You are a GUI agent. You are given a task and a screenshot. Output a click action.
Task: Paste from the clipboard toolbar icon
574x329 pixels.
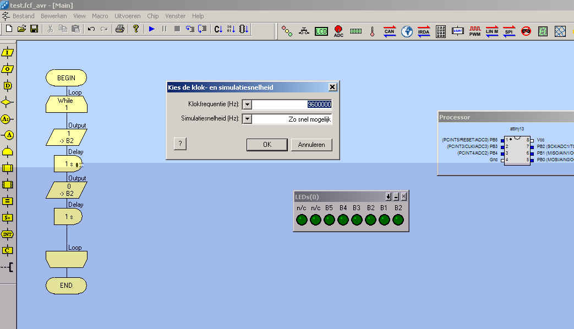[x=75, y=29]
